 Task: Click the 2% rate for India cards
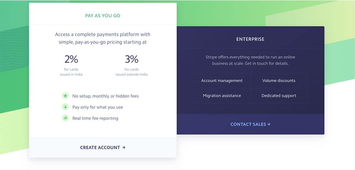[71, 59]
